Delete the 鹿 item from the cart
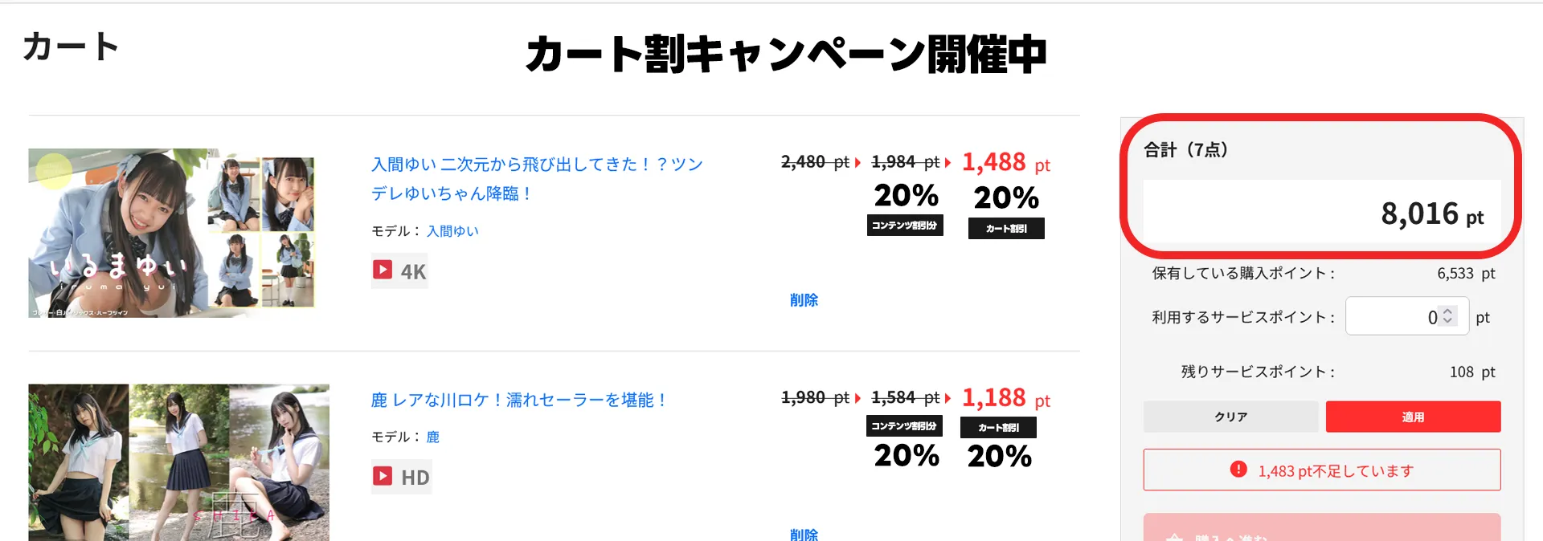 click(804, 535)
